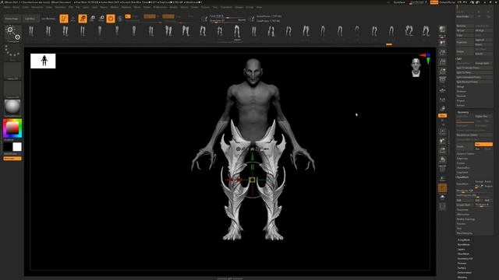Click the orange icon below Transp
The image size is (499, 280).
point(442,188)
